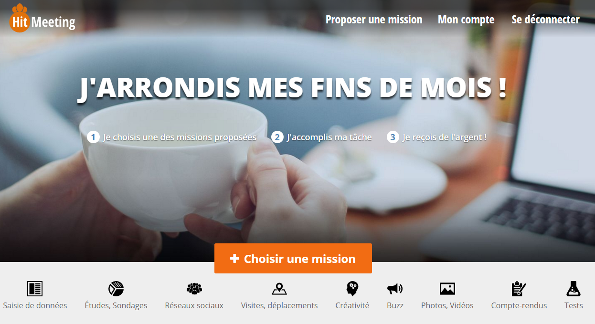The image size is (595, 324).
Task: Log out with Se déconnecter
Action: (546, 20)
